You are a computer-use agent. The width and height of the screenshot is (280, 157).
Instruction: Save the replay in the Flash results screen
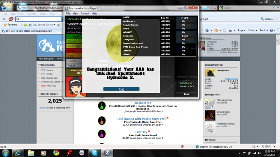pos(186,94)
